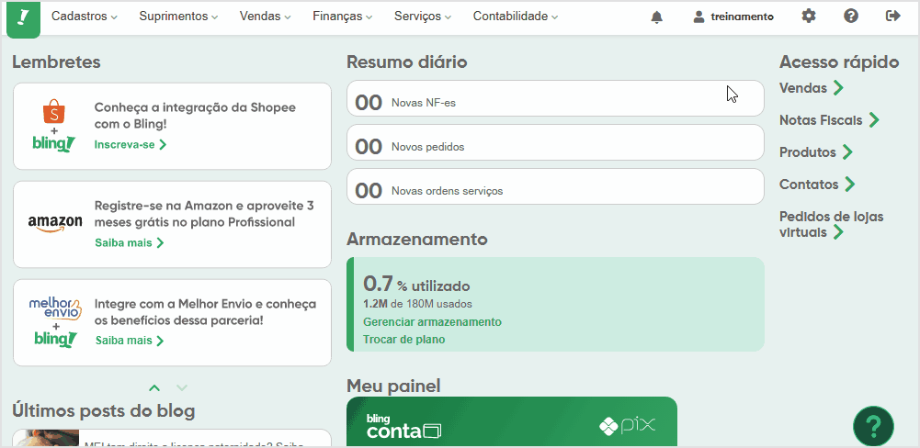Click Saiba mais under Melhor Envio reminder
This screenshot has width=920, height=448.
coord(129,340)
